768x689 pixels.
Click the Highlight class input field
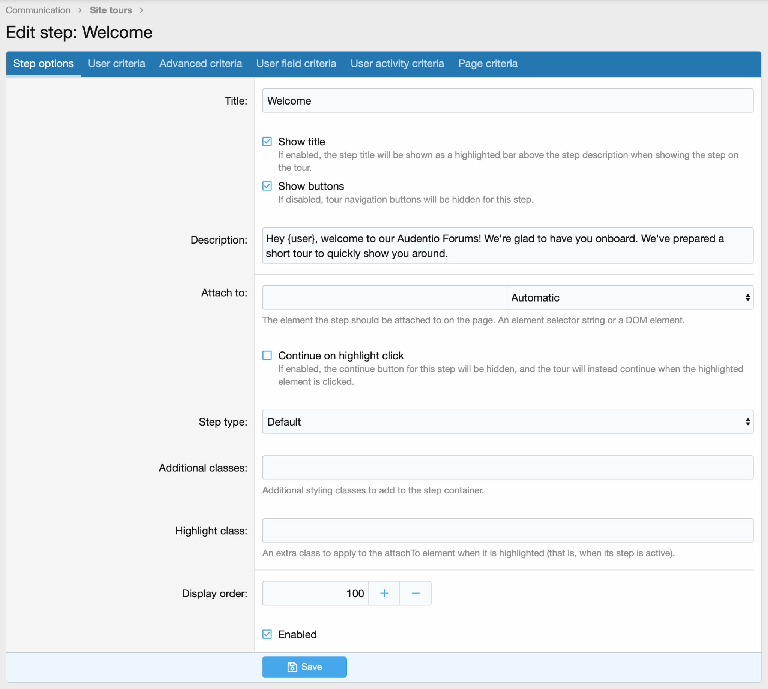point(508,531)
